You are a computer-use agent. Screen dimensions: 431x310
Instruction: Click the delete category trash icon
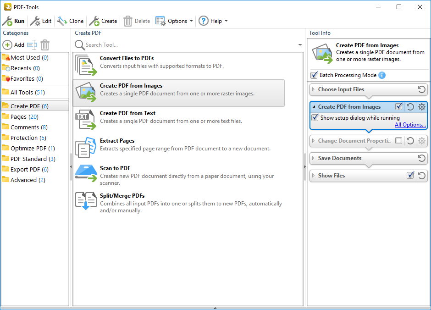click(45, 45)
